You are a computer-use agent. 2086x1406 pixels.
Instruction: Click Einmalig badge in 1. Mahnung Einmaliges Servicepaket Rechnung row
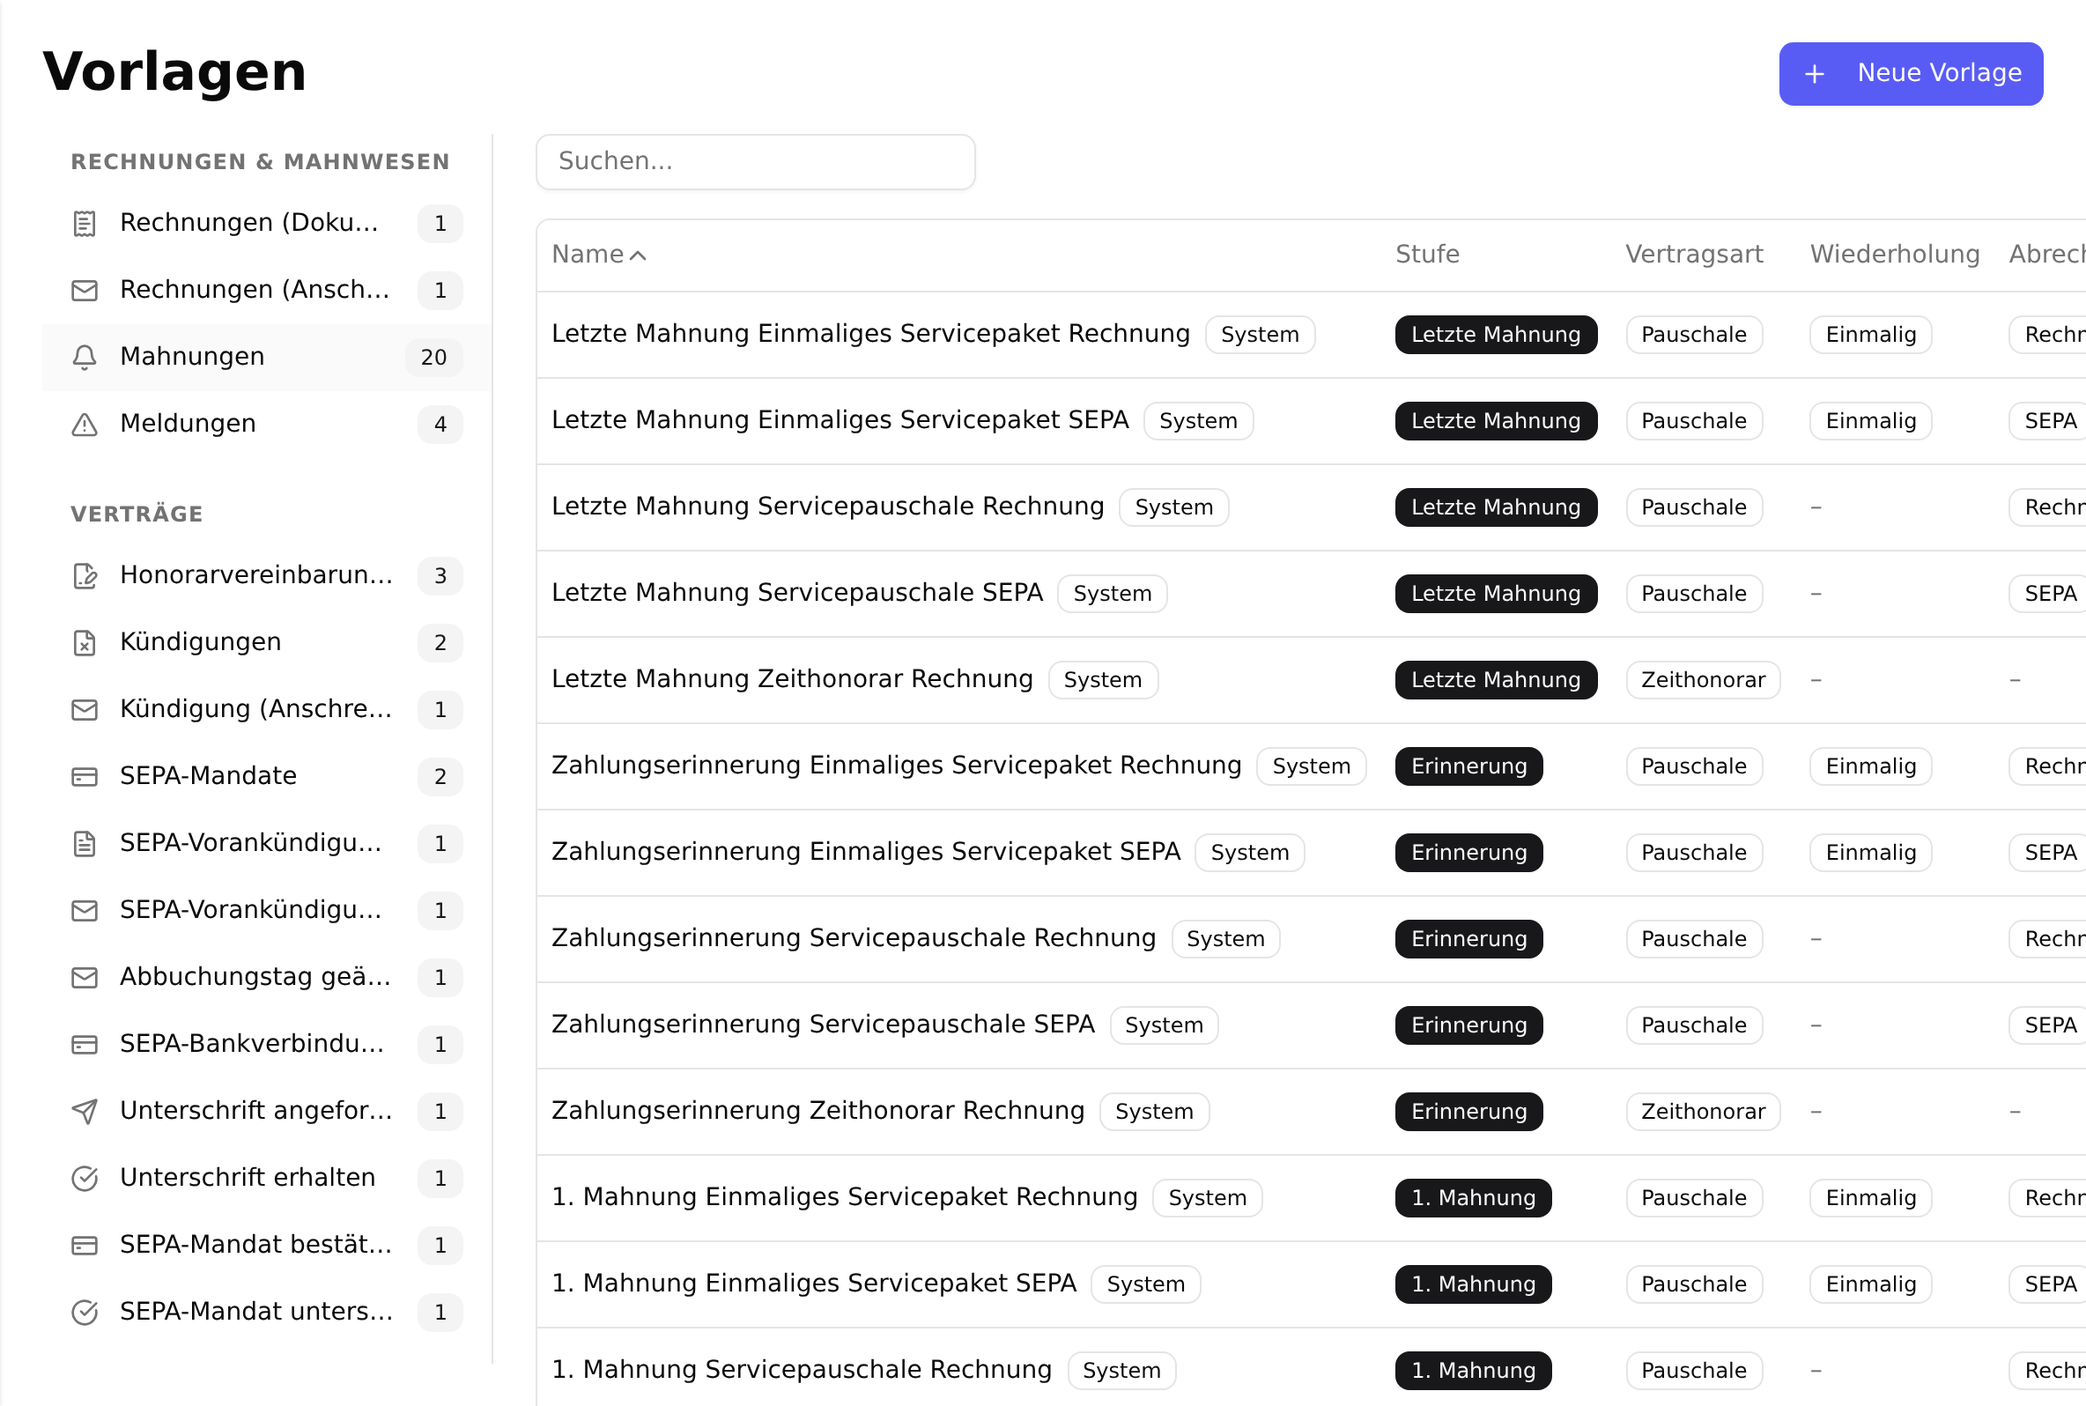1870,1198
